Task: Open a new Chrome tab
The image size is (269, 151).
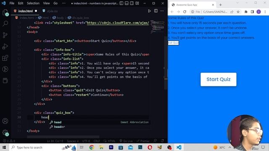Action: [x=220, y=5]
